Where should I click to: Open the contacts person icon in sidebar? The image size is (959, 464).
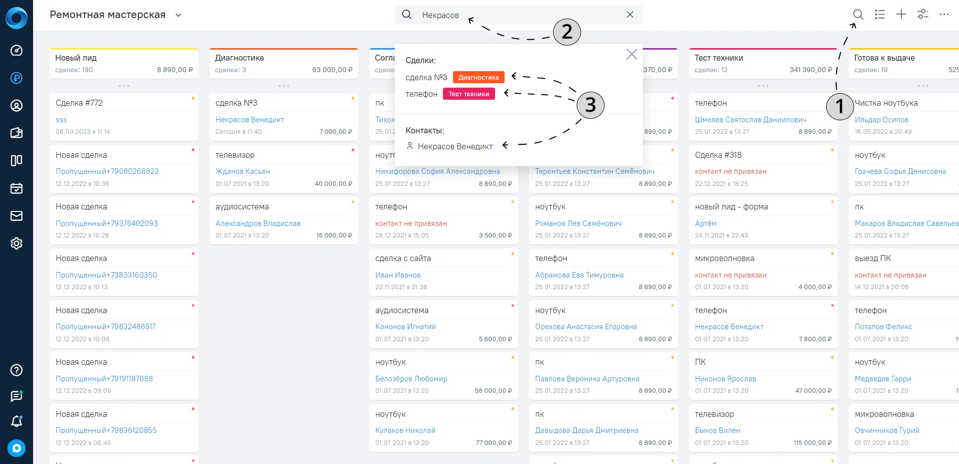[17, 106]
